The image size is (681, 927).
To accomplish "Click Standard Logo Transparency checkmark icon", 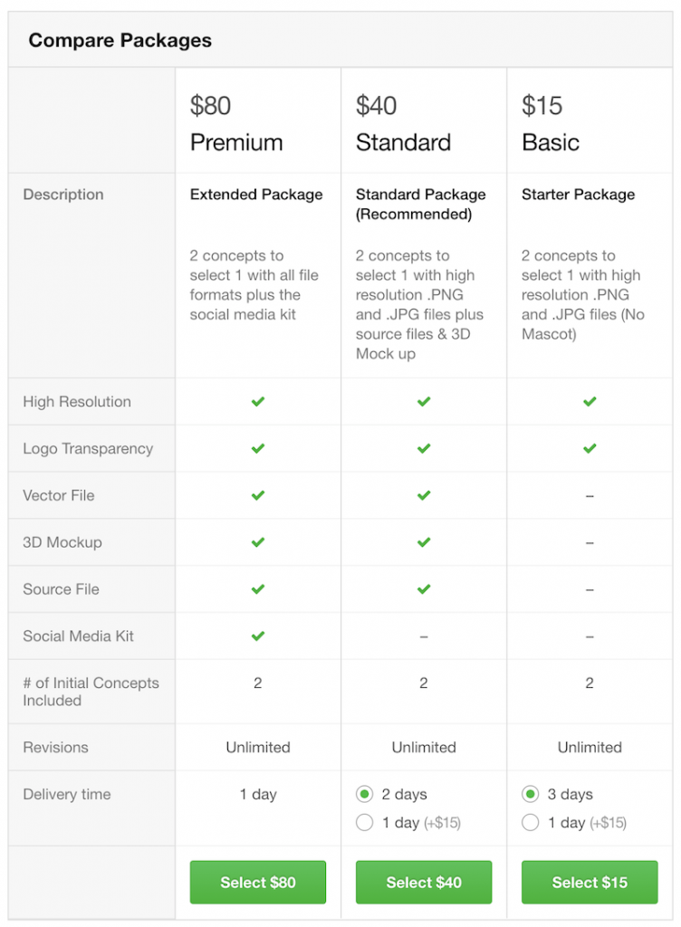I will (x=424, y=448).
